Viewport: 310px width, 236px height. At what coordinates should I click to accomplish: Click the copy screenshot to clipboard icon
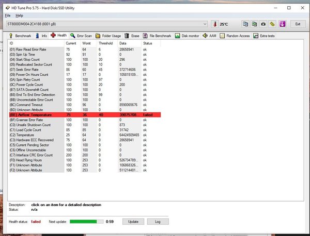pyautogui.click(x=255, y=24)
